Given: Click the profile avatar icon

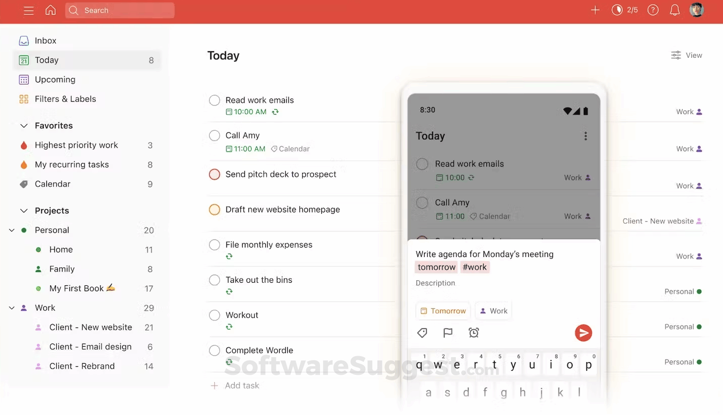Looking at the screenshot, I should pos(696,10).
